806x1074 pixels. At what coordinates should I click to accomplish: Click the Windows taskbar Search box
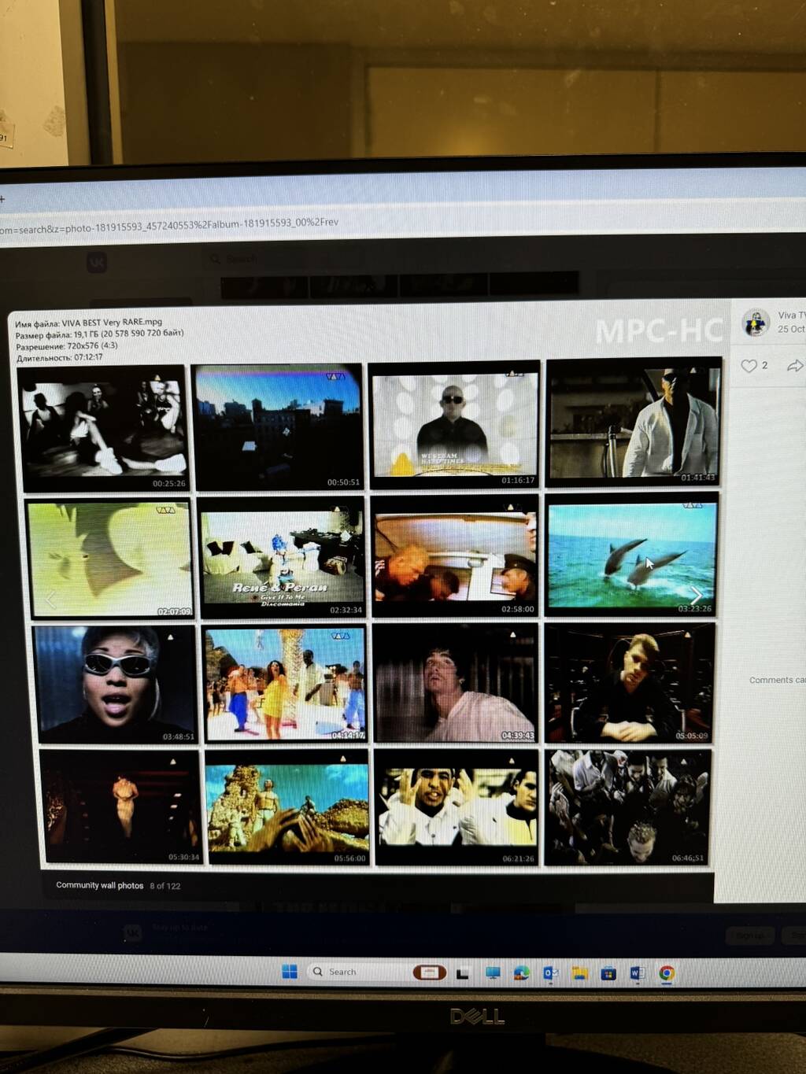354,972
